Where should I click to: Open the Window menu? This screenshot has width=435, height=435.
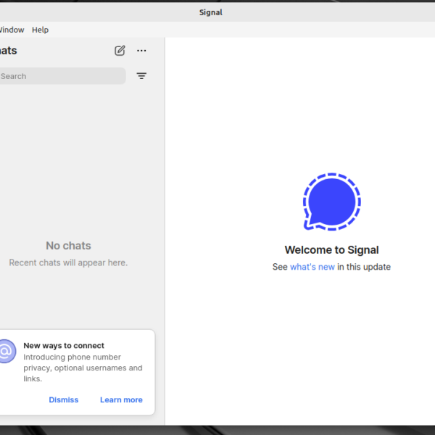[x=11, y=30]
